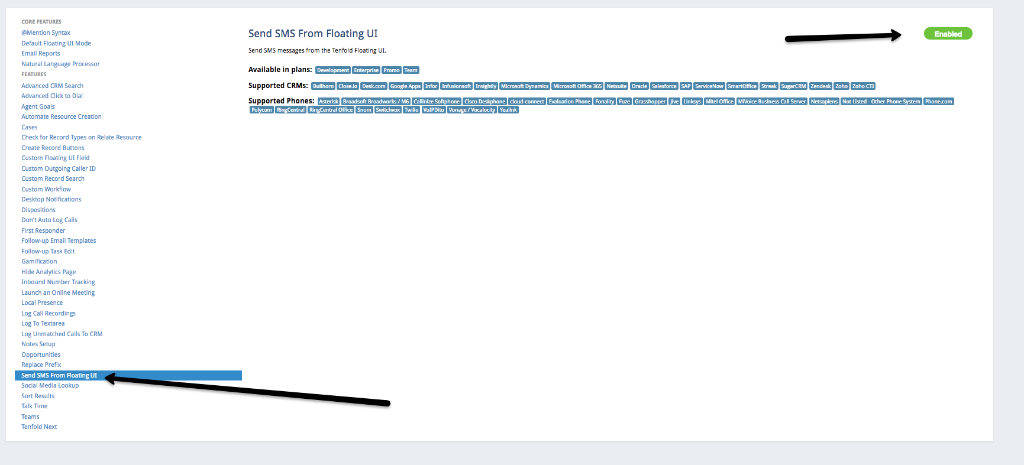Click the Microsoft Dynamics CRM tag

pyautogui.click(x=525, y=86)
